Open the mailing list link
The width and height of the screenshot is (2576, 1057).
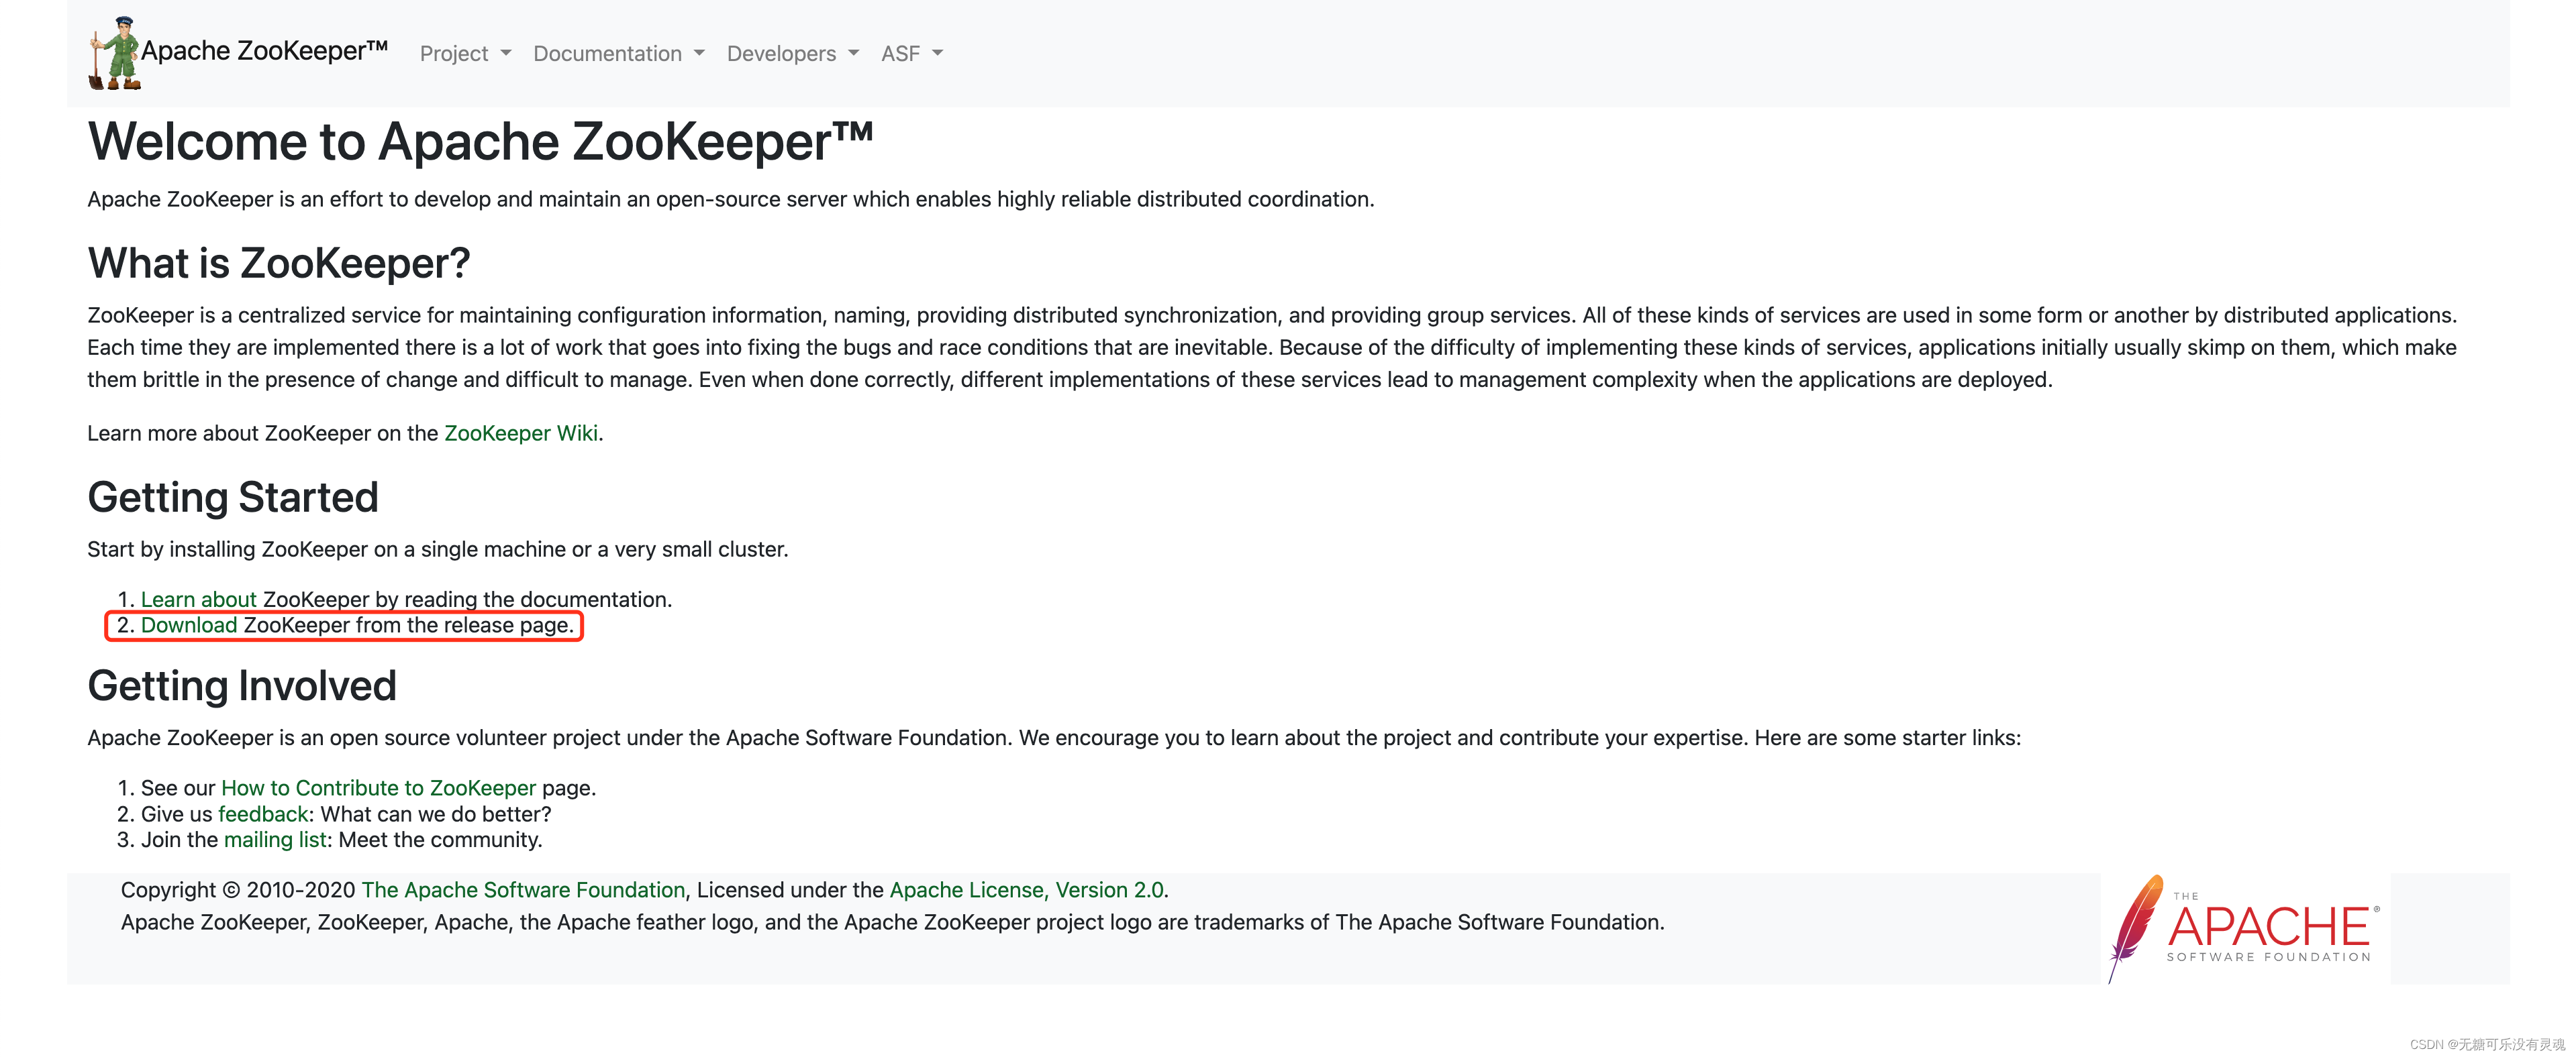(x=275, y=840)
